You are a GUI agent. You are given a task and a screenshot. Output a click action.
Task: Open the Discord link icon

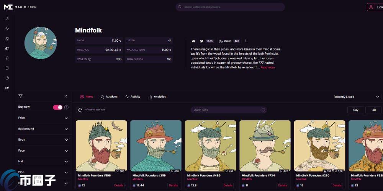(193, 41)
